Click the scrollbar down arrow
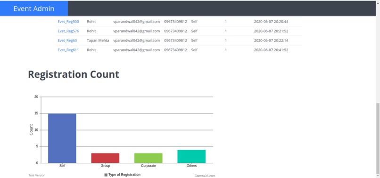 point(378,176)
